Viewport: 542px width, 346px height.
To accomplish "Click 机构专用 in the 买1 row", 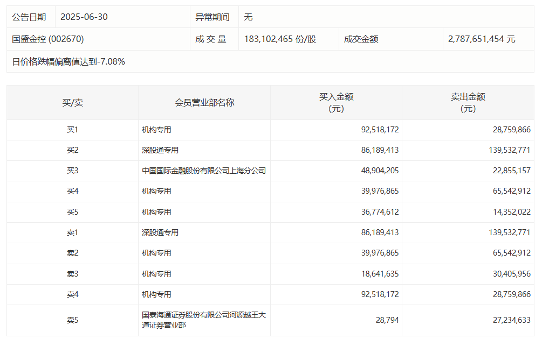I will [x=156, y=130].
